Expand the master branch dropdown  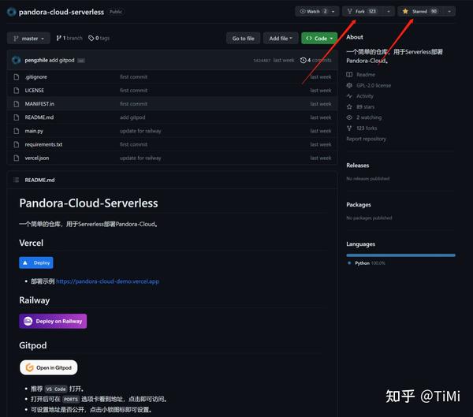click(x=28, y=39)
